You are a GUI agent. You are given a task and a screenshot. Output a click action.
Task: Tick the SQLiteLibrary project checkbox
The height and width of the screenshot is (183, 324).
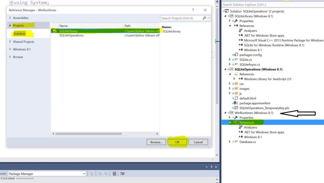point(55,31)
